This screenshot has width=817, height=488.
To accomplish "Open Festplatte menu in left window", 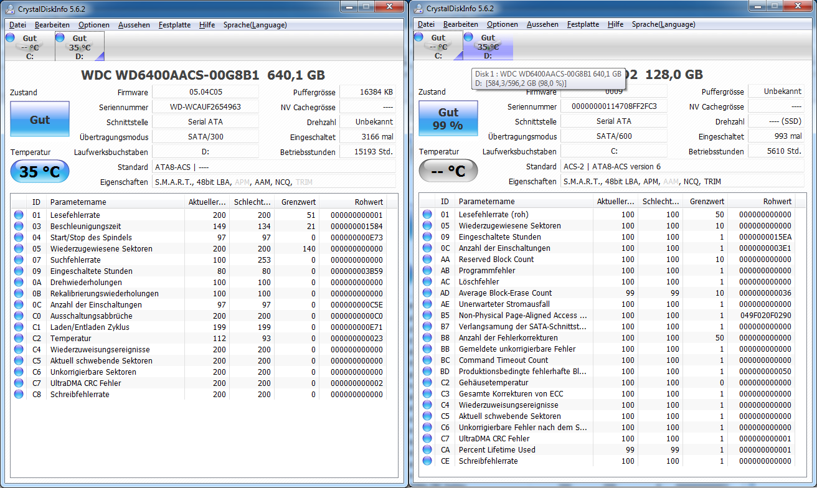I will (174, 25).
